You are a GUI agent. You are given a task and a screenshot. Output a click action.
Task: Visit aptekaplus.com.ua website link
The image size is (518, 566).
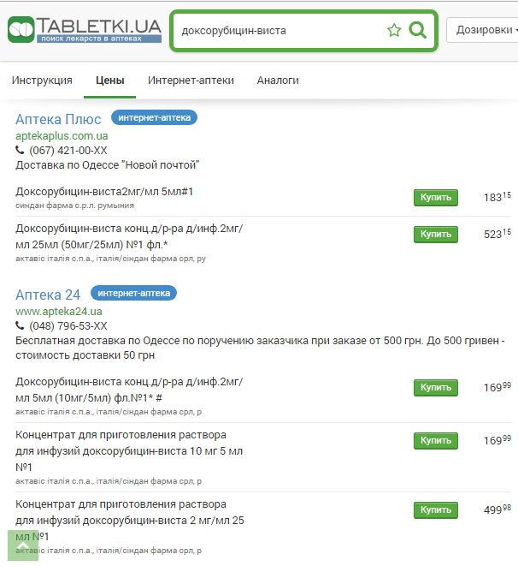tap(62, 135)
